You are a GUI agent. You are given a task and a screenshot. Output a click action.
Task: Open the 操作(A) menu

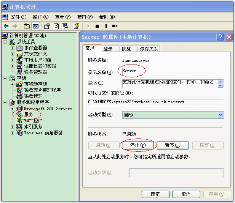pos(41,17)
